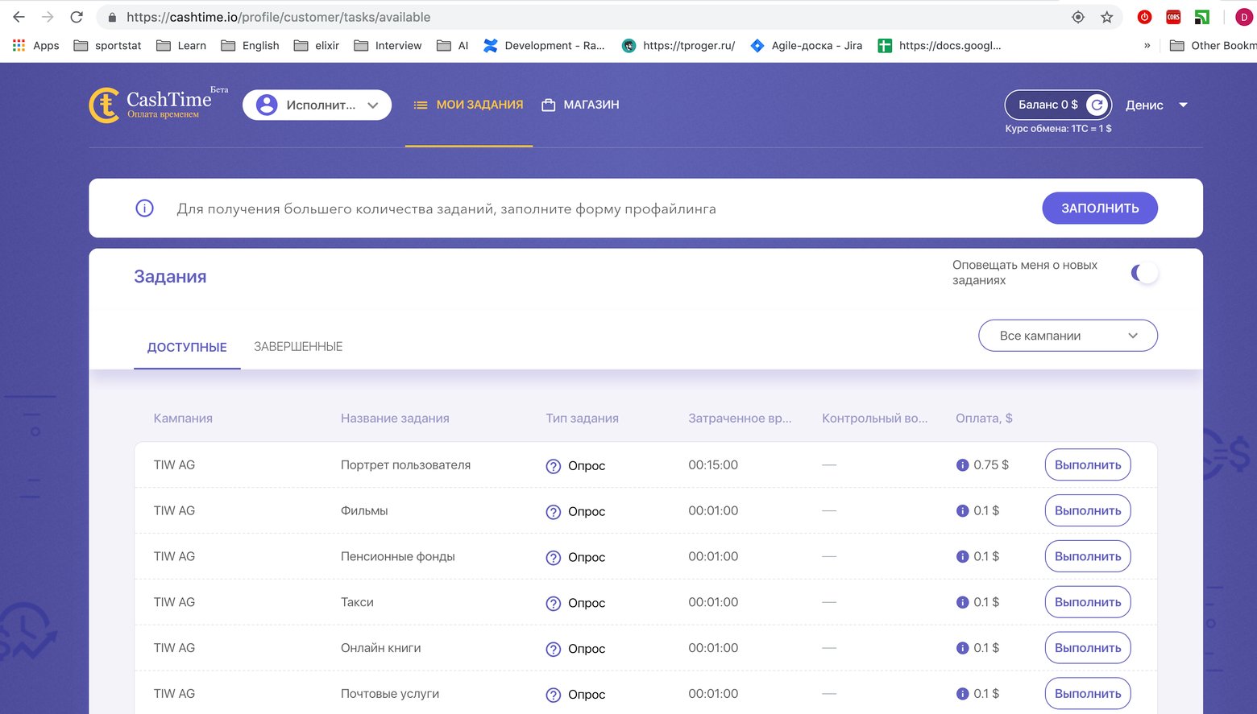Go back using the browser back arrow
1257x714 pixels.
pos(19,17)
